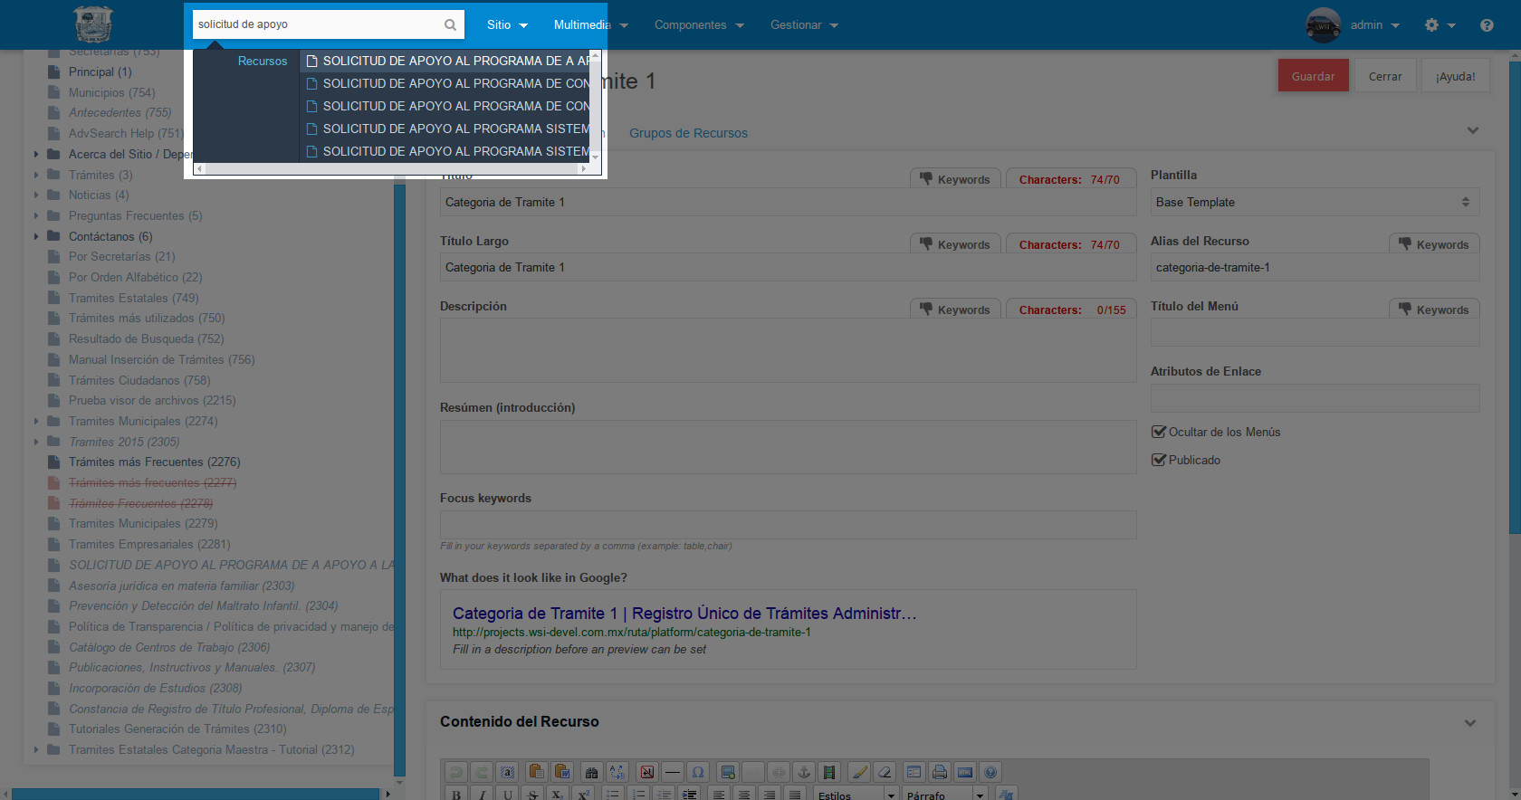Select Tramites Empresariales (2281) in tree
Screen dimensions: 1521x800
[x=149, y=544]
